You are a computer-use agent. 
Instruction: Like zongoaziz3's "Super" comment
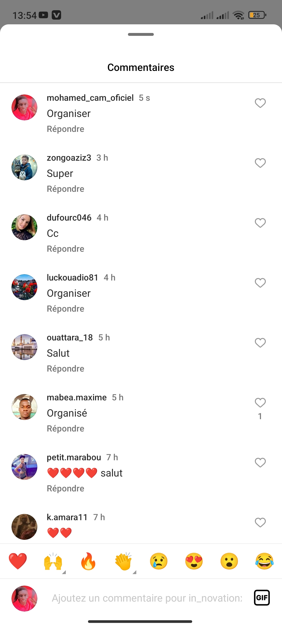tap(260, 163)
